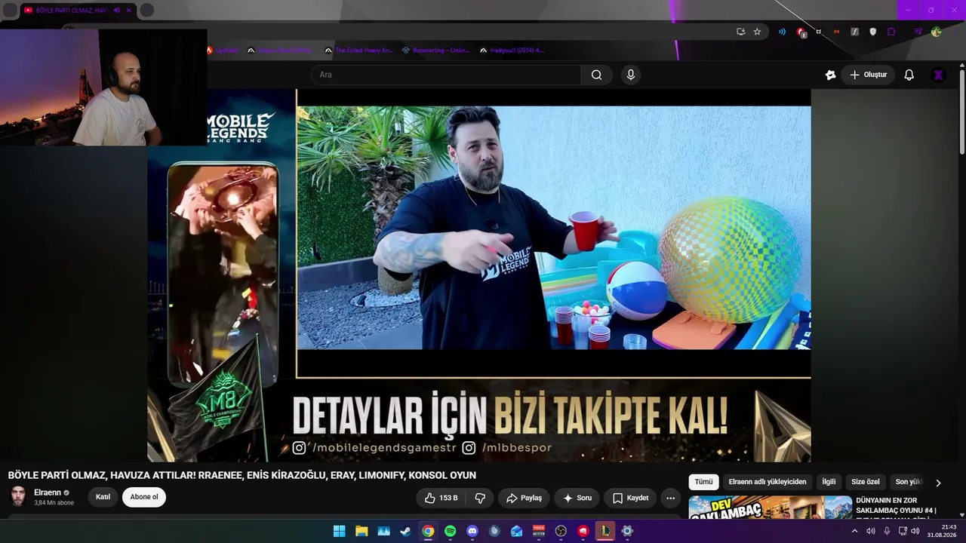The image size is (966, 543).
Task: Click the YouTube search magnifier button
Action: tap(596, 75)
